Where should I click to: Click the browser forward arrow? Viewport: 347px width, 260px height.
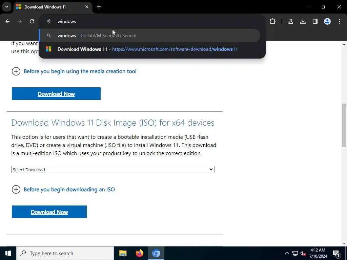[x=20, y=21]
